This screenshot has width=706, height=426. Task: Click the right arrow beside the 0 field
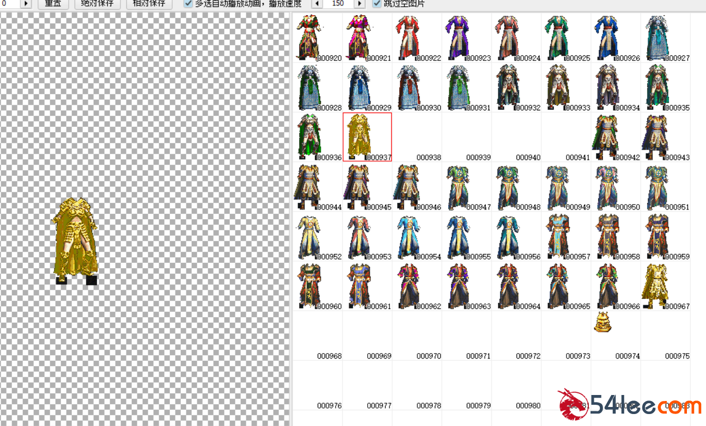pyautogui.click(x=26, y=4)
